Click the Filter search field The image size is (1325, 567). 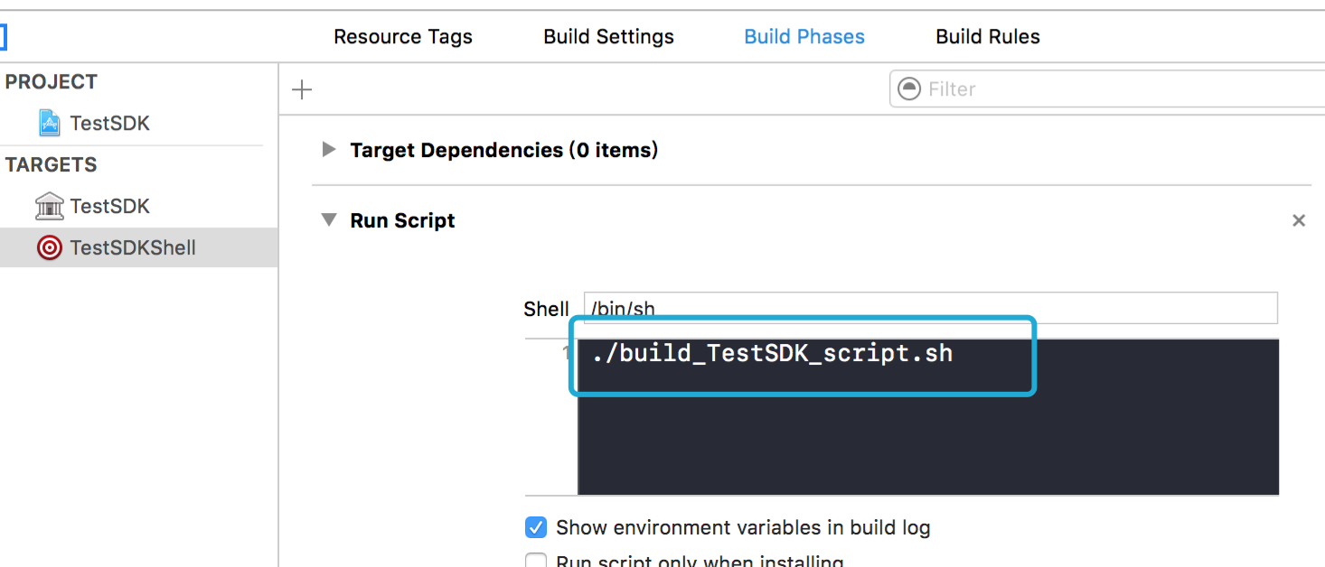(x=1112, y=89)
